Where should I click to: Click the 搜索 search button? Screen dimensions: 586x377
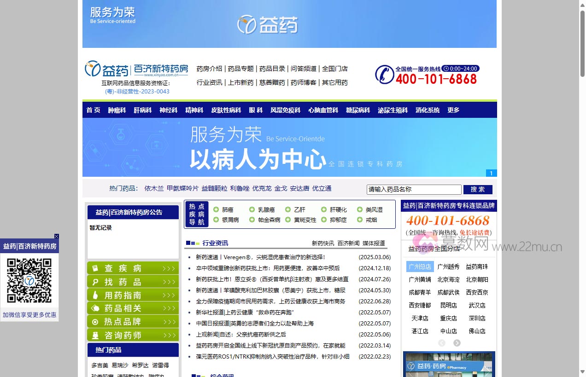coord(478,190)
